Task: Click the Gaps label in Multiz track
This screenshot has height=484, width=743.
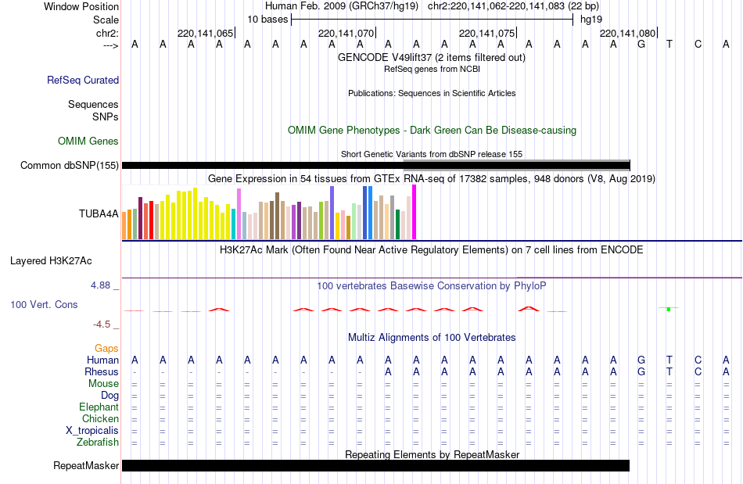Action: coord(106,349)
